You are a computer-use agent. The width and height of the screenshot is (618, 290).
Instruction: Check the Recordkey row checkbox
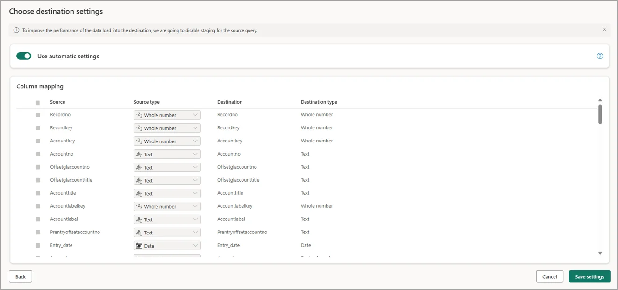point(37,128)
